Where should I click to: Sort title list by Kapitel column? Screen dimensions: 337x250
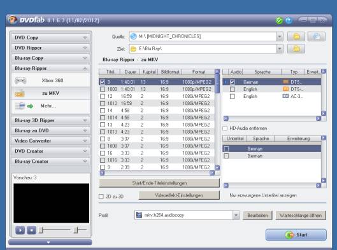point(149,72)
